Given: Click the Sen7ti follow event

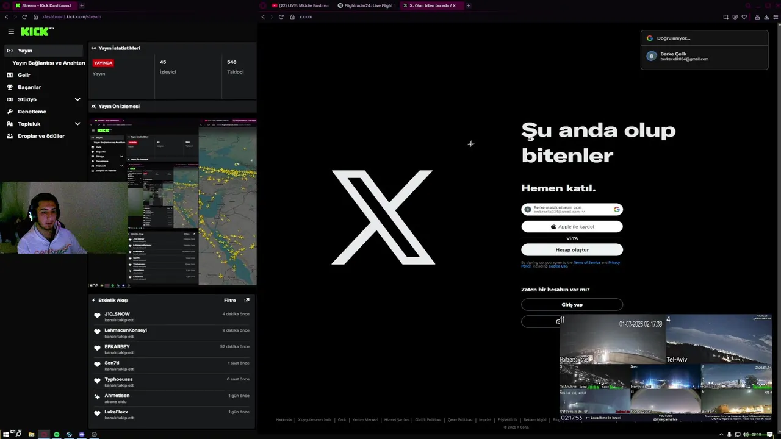Looking at the screenshot, I should point(171,366).
